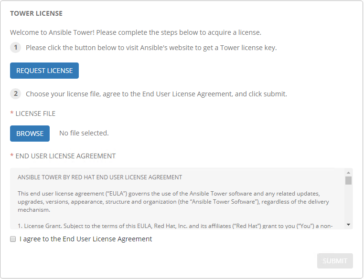Click the 'Choose your license file' instruction text

(156, 94)
